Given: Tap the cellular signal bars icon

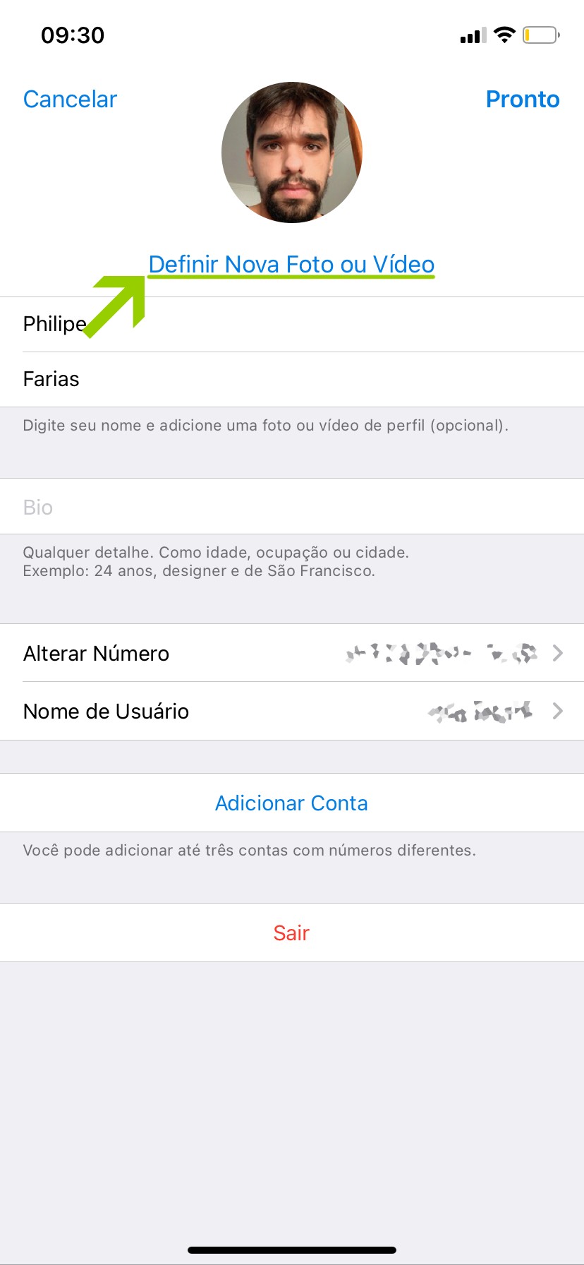Looking at the screenshot, I should coord(473,35).
